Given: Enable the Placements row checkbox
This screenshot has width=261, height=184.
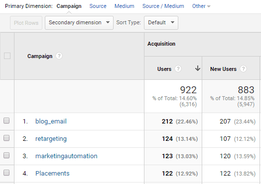Looking at the screenshot, I should [6, 173].
